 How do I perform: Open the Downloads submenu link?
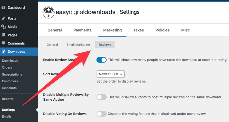click(10, 61)
